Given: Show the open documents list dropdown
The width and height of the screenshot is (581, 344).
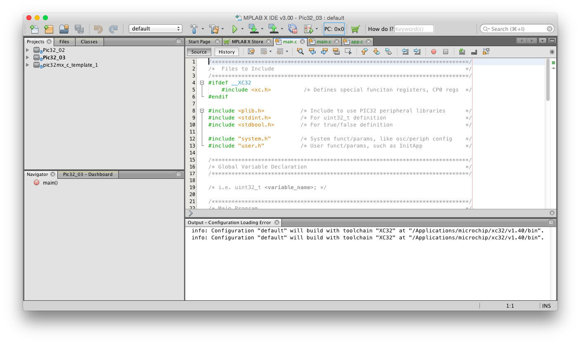Looking at the screenshot, I should [542, 41].
